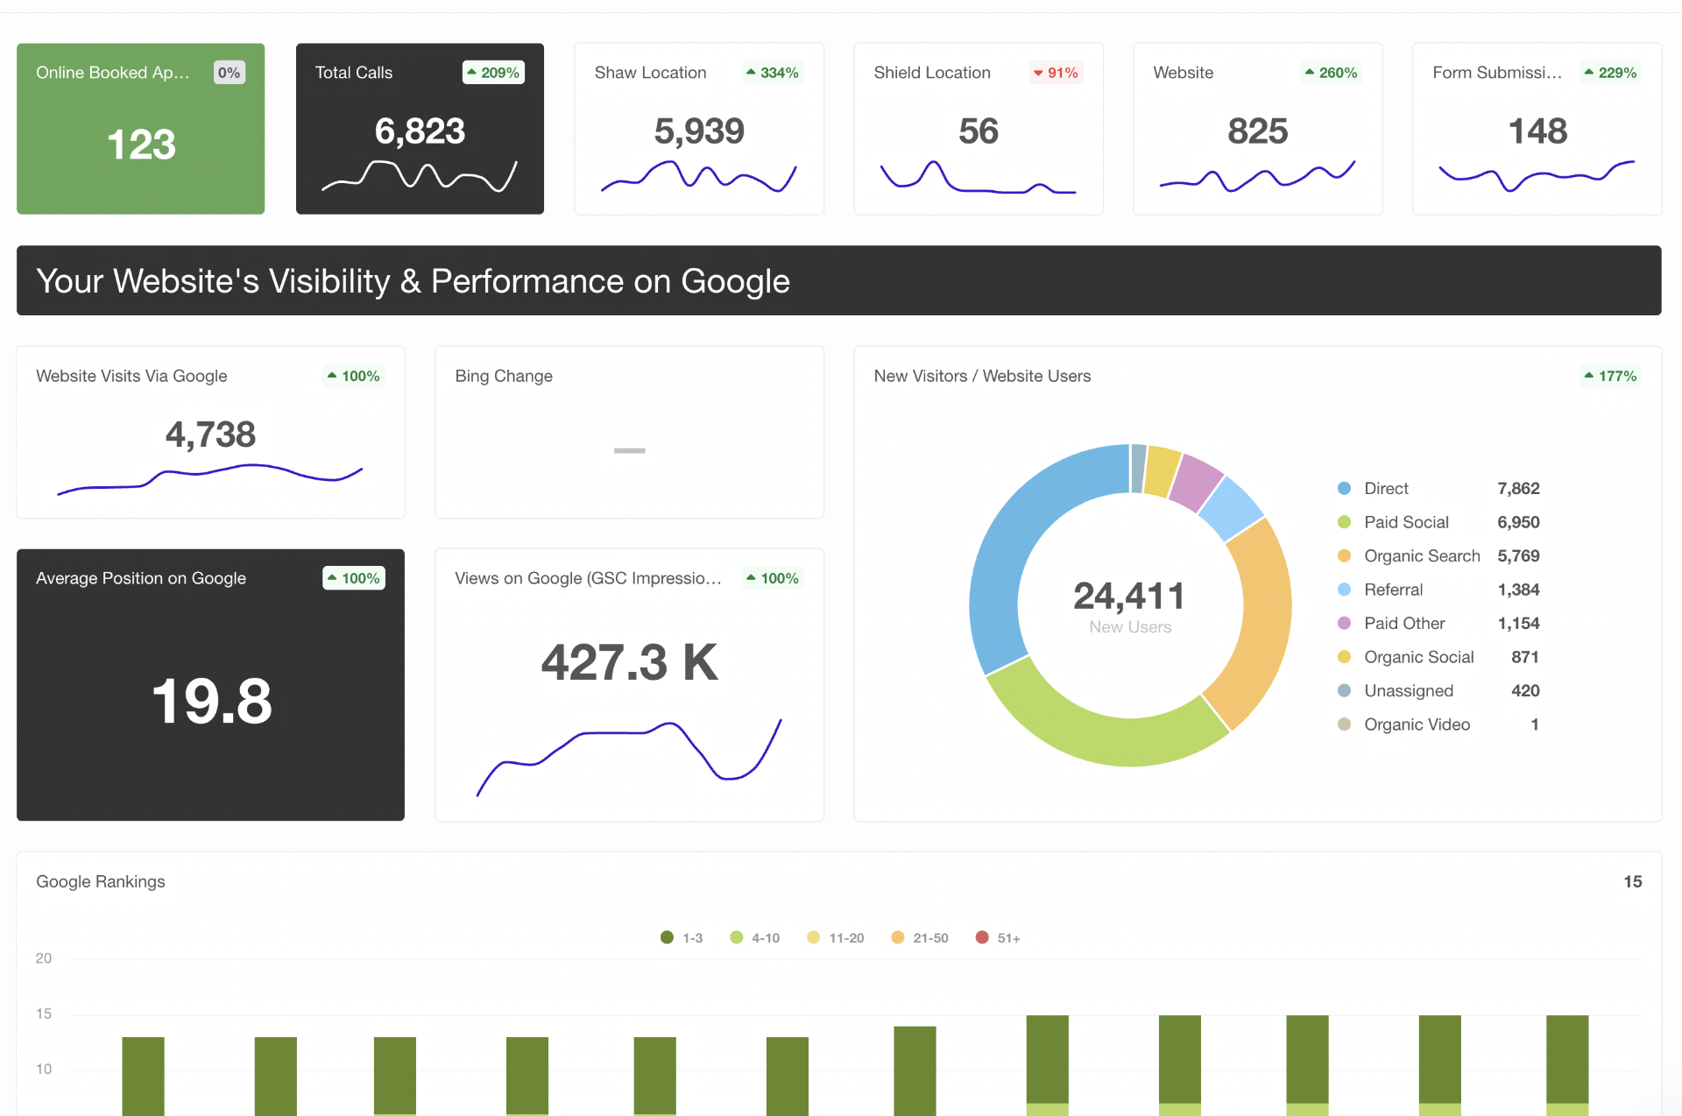Click the 100% badge on Views on Google
This screenshot has height=1116, width=1682.
pyautogui.click(x=773, y=578)
